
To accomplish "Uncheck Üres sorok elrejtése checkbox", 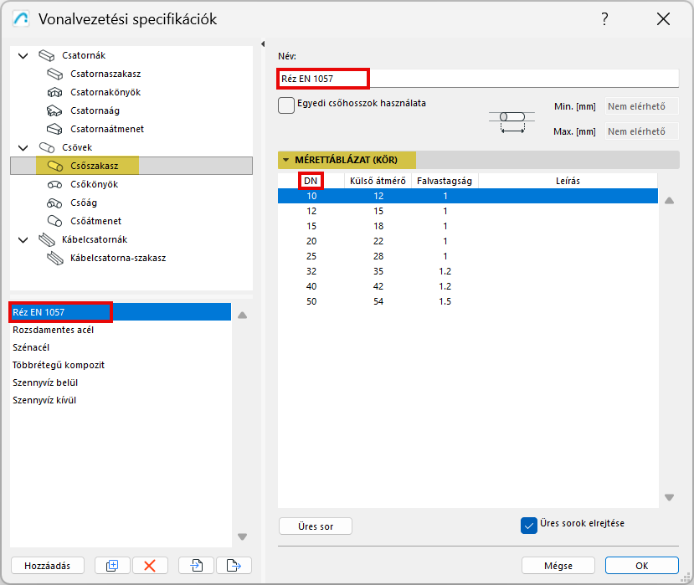I will 529,526.
